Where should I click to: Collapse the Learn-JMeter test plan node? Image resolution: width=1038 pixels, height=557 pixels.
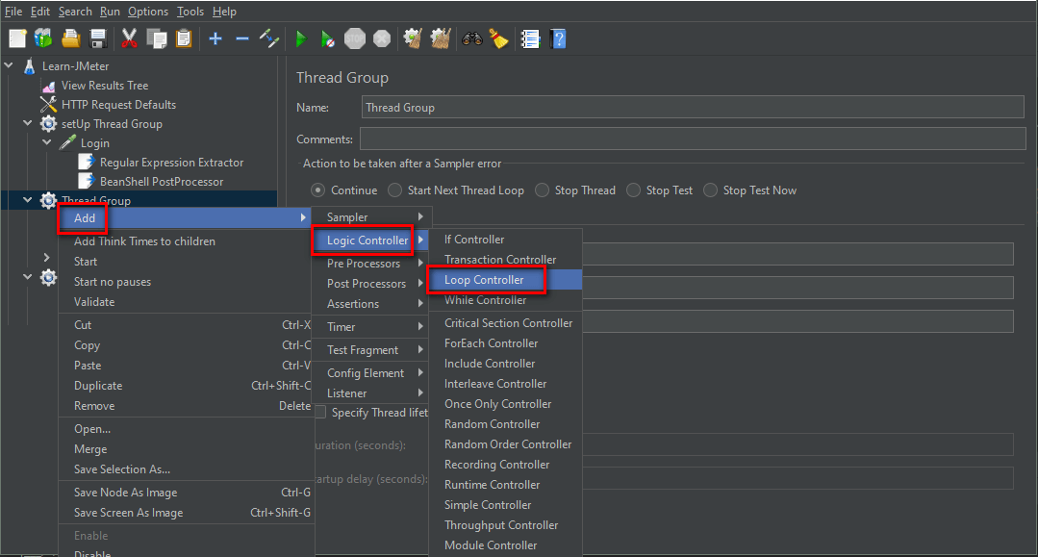click(x=9, y=65)
